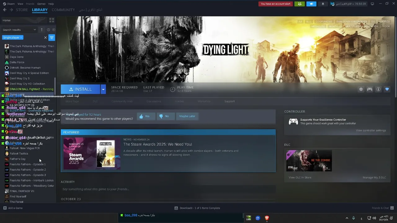
Task: Open advanced filters blue button
Action: (52, 37)
